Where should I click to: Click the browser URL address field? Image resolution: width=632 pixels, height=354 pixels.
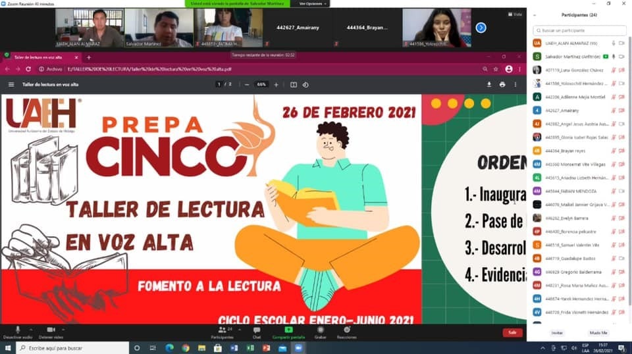point(258,69)
